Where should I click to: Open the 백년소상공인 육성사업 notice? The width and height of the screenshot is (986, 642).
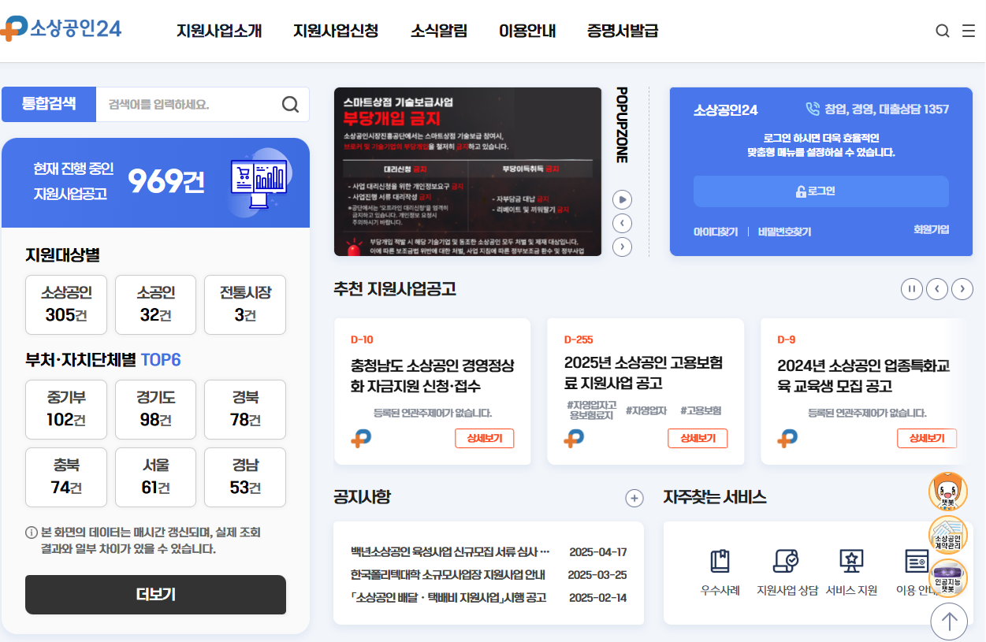click(x=450, y=551)
